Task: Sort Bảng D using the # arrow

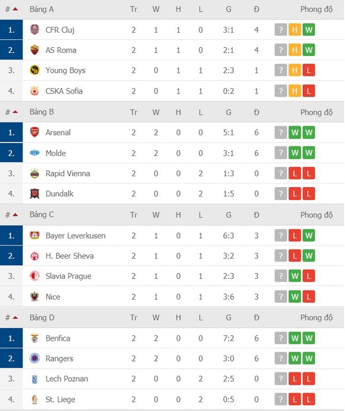Action: pyautogui.click(x=15, y=317)
